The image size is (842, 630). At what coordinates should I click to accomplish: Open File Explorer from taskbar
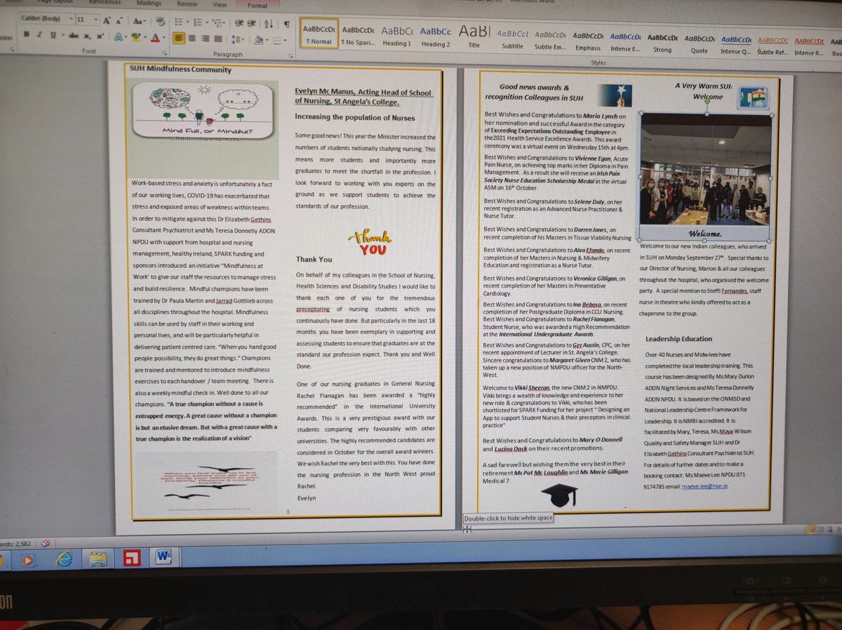click(x=98, y=560)
